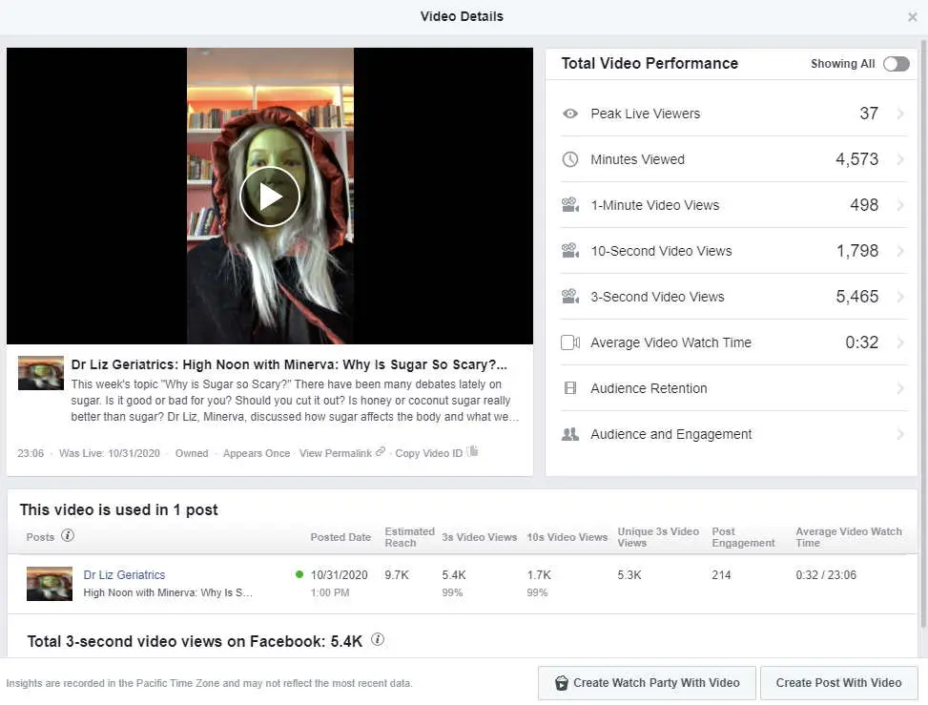928x705 pixels.
Task: Click the View Permalink link
Action: point(336,453)
